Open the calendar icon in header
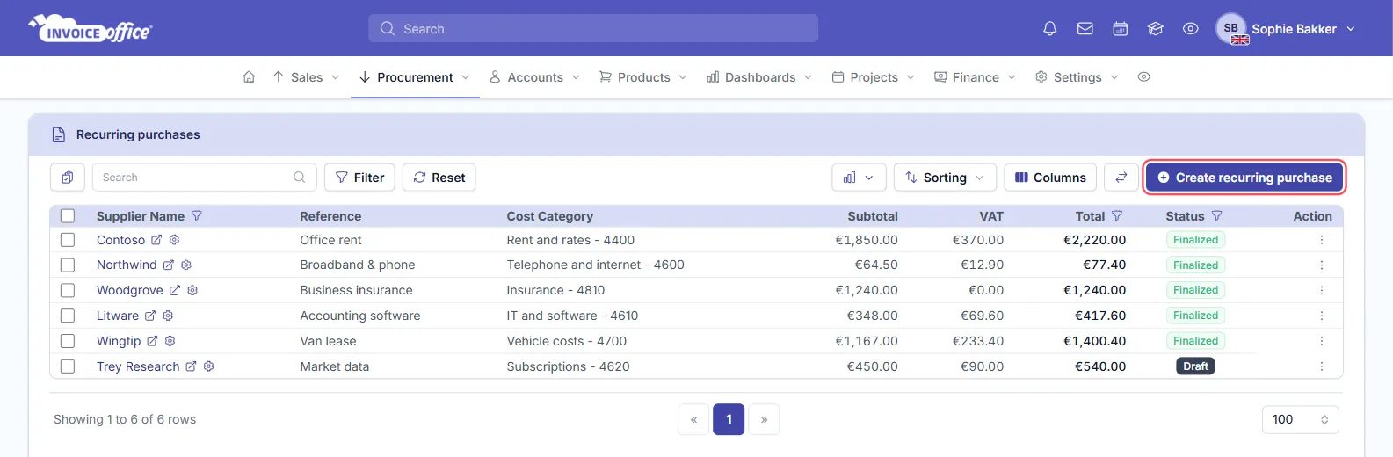 (x=1121, y=29)
